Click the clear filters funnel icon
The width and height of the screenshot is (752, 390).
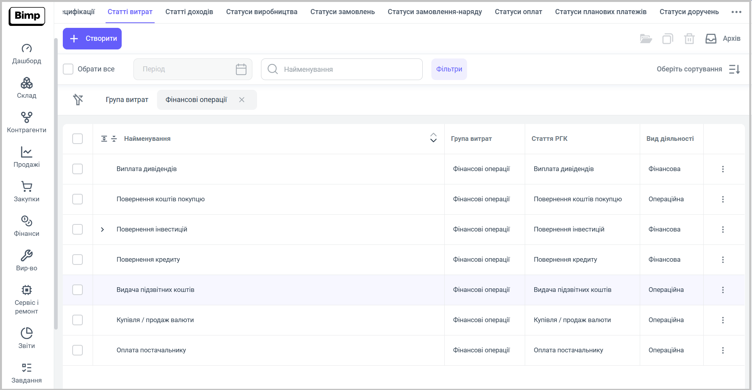[x=78, y=100]
